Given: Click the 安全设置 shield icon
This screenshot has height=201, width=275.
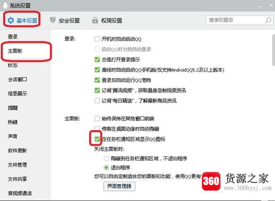Looking at the screenshot, I should [52, 20].
